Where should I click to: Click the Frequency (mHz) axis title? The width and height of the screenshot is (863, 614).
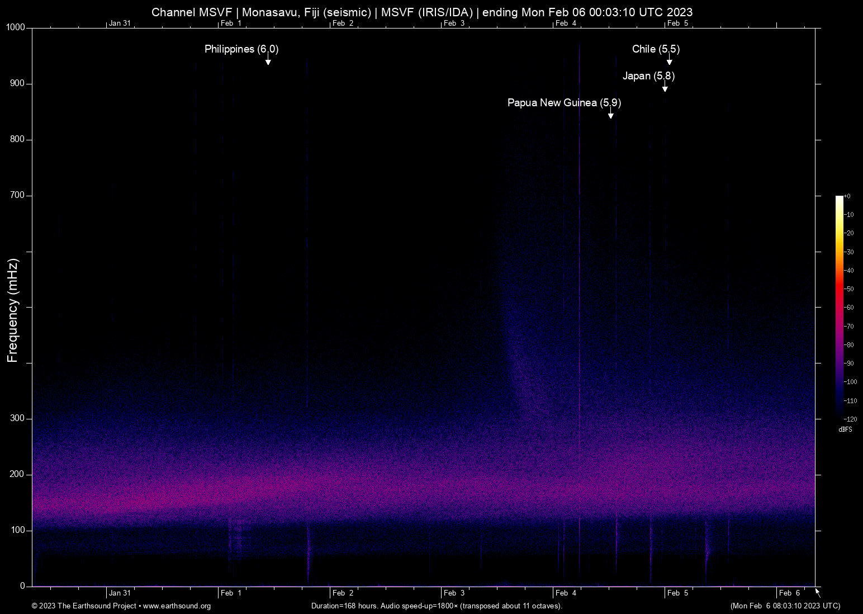pos(12,310)
